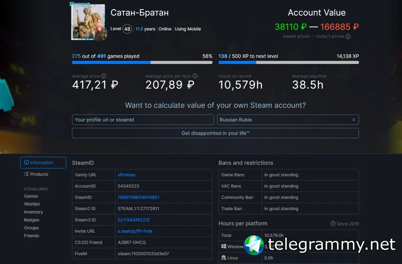Screen dimensions: 402x264
Task: Click the Invite URL row label
Action: (85, 231)
